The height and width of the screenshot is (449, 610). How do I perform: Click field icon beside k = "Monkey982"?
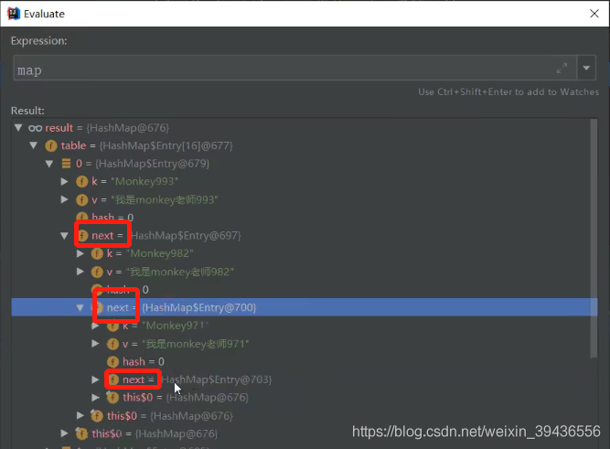(x=97, y=254)
